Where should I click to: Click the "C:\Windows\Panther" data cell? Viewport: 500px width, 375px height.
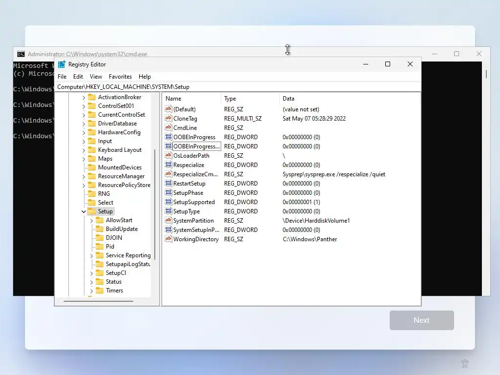(x=310, y=239)
